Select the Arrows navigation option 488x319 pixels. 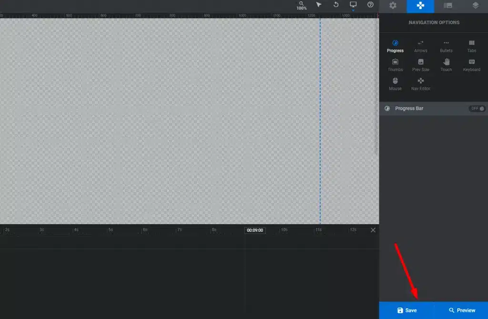pos(421,46)
